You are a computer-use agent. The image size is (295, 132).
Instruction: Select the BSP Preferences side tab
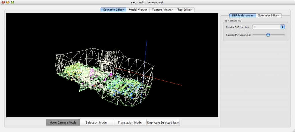click(243, 16)
